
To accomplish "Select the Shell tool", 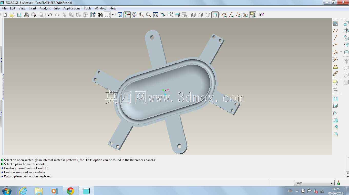I will click(x=335, y=106).
